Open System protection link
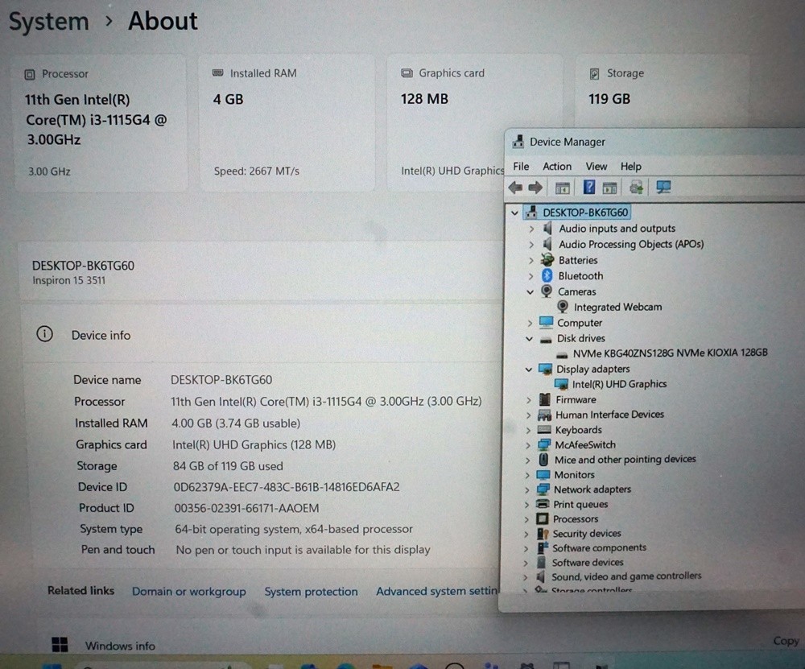805x669 pixels. 311,591
